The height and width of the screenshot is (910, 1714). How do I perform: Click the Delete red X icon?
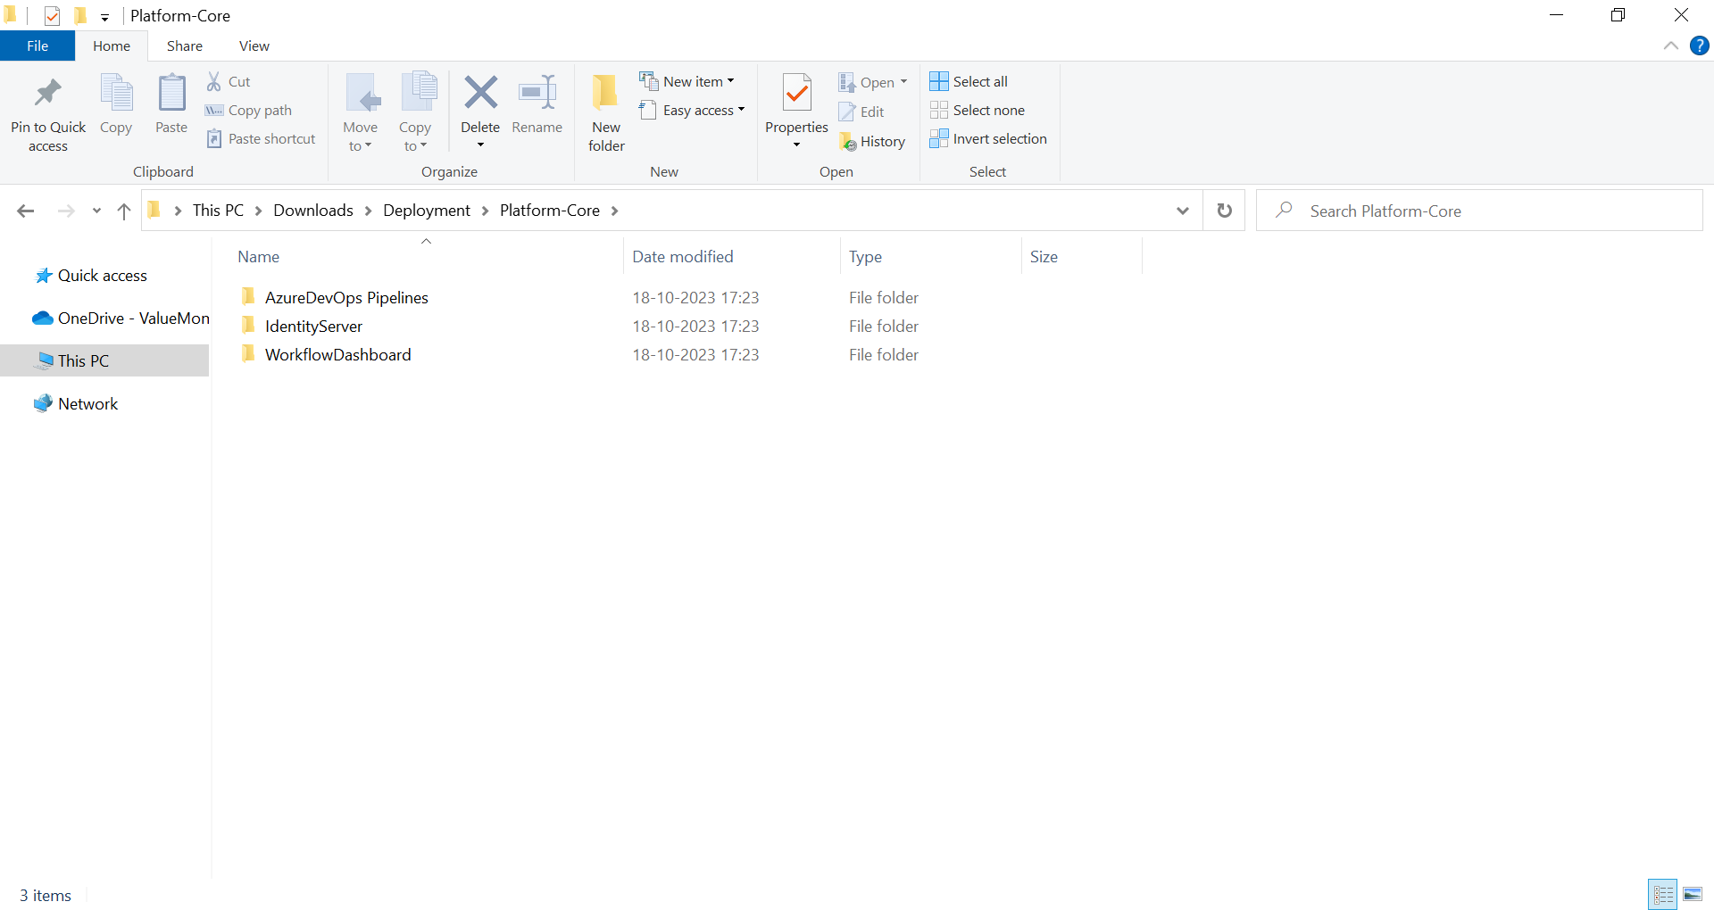[x=480, y=93]
